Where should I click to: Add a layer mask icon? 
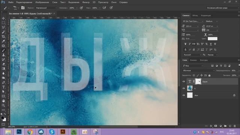pyautogui.click(x=216, y=126)
